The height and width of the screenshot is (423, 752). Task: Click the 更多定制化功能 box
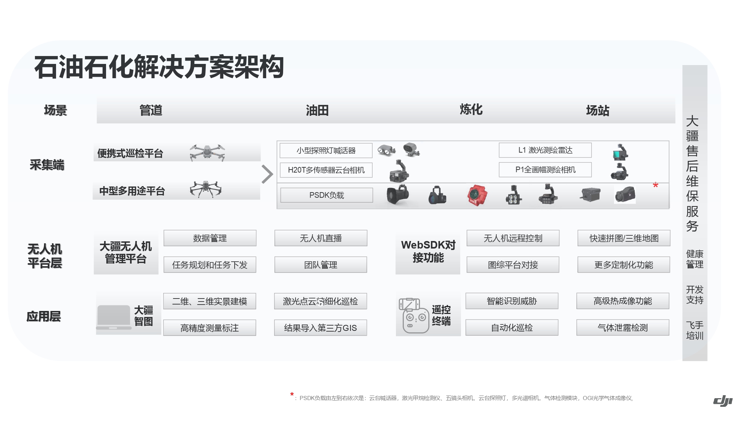click(x=624, y=265)
